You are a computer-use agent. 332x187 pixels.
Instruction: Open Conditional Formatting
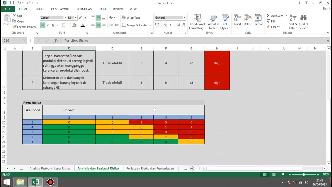(197, 22)
